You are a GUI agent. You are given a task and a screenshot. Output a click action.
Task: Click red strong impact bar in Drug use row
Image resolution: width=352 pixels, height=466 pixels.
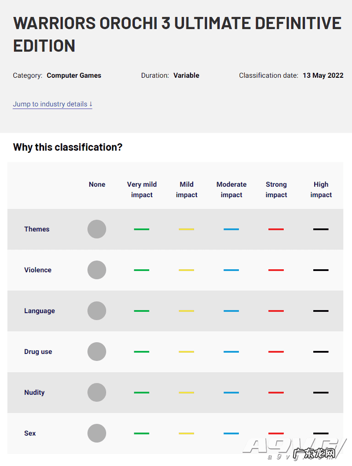point(276,352)
